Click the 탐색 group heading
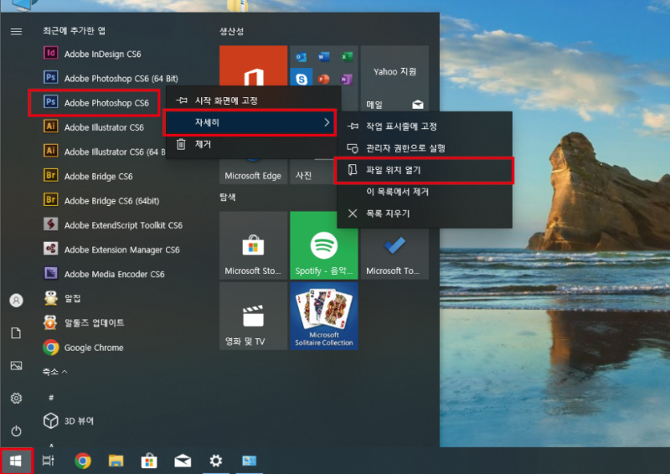Image resolution: width=670 pixels, height=474 pixels. click(x=228, y=197)
